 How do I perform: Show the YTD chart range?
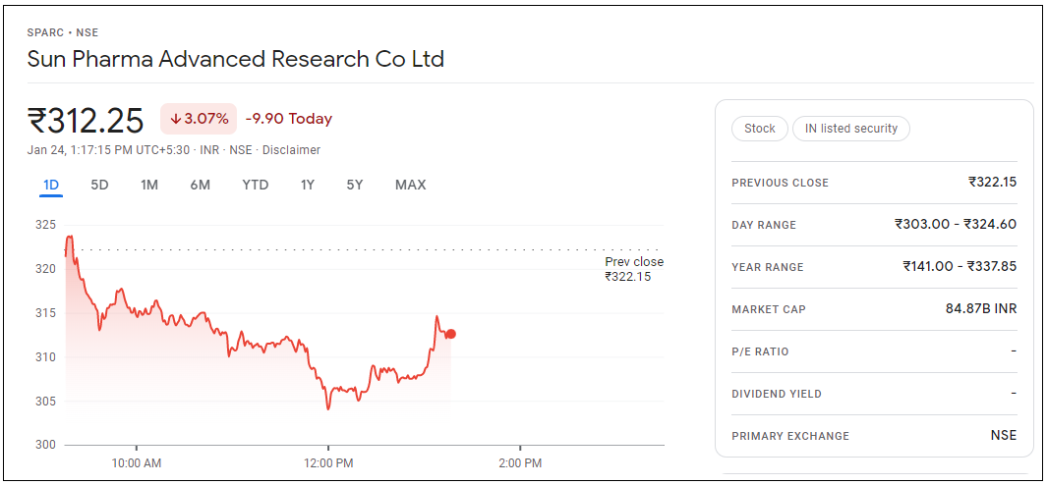[x=255, y=185]
